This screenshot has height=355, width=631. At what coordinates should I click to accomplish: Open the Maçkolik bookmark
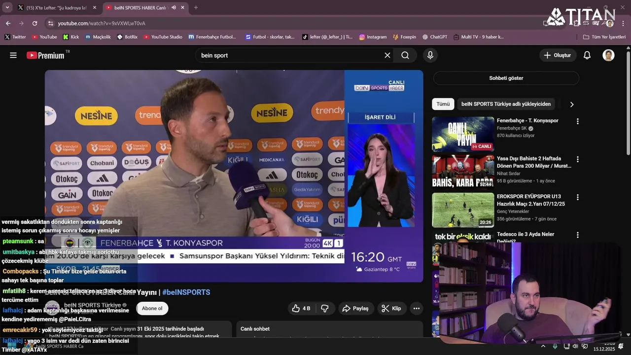point(98,37)
